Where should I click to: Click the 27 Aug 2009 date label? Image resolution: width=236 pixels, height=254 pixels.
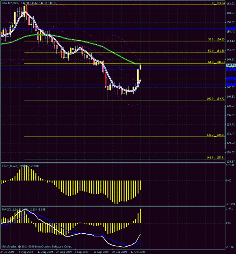tap(64, 252)
